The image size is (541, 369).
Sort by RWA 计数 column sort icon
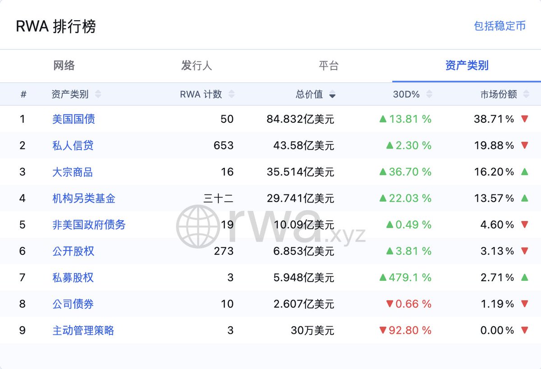point(231,94)
